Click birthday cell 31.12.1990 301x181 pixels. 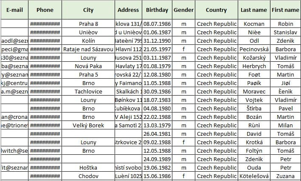click(x=157, y=41)
